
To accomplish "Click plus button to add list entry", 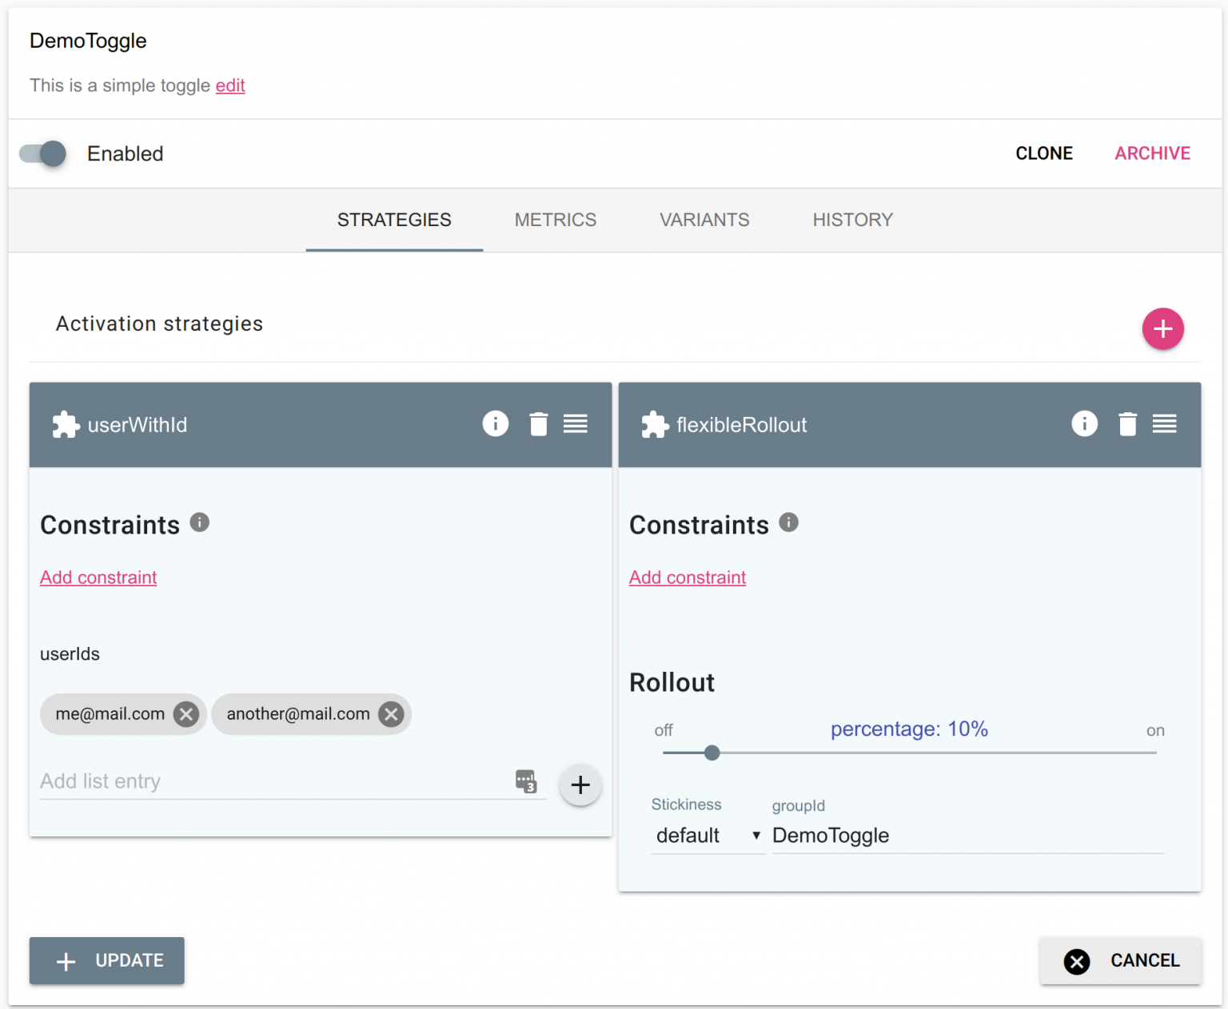I will 580,785.
